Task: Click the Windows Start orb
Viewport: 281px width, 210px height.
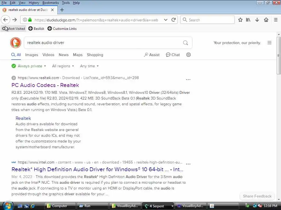Action: pos(8,206)
